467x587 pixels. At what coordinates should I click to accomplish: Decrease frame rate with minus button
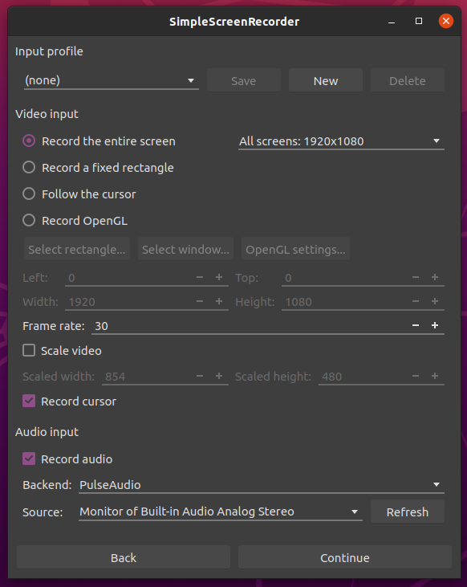tap(416, 326)
